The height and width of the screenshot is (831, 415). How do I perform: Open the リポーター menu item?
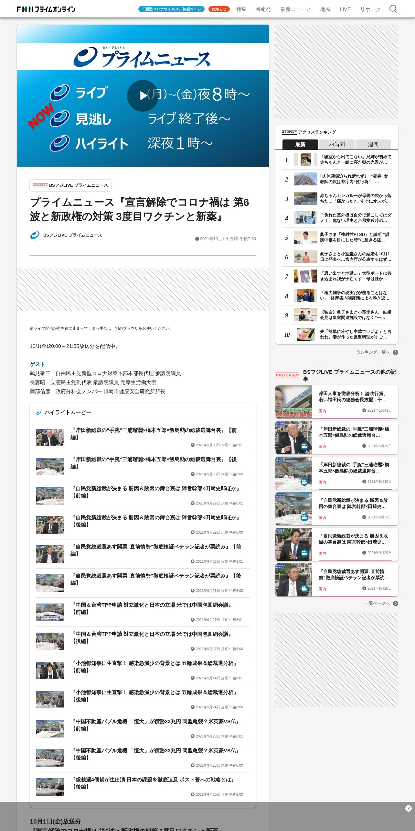click(373, 9)
